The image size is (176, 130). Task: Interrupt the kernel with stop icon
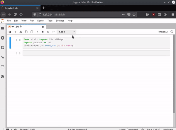43,32
